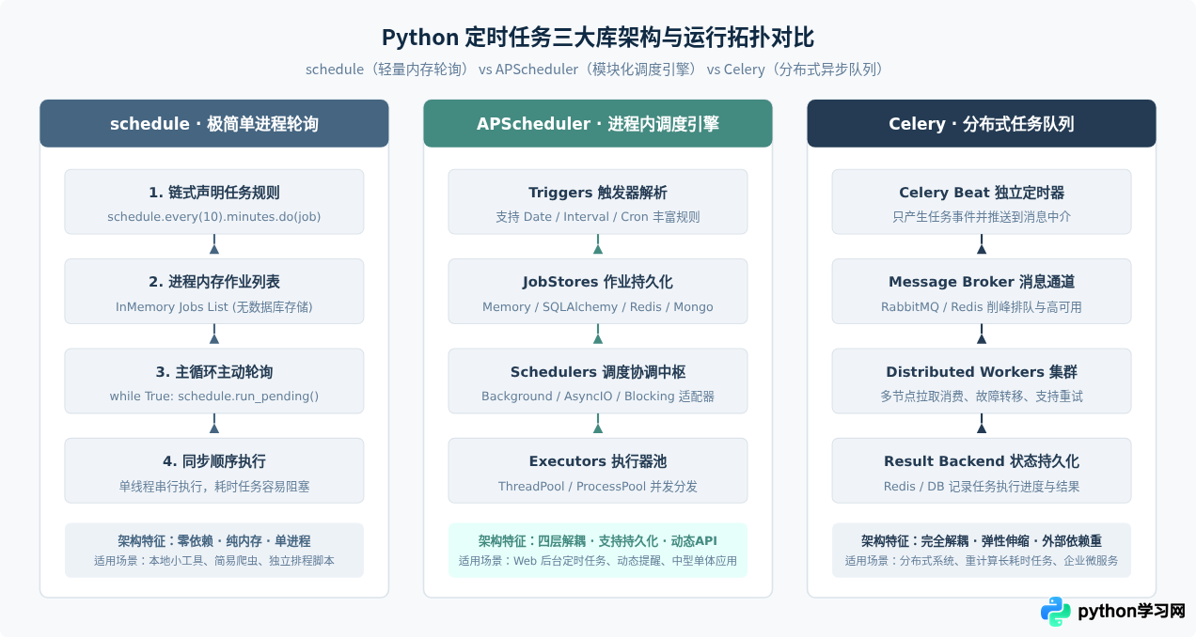
Task: Click the code "while True: schedule.run_pending()"
Action: (x=214, y=397)
